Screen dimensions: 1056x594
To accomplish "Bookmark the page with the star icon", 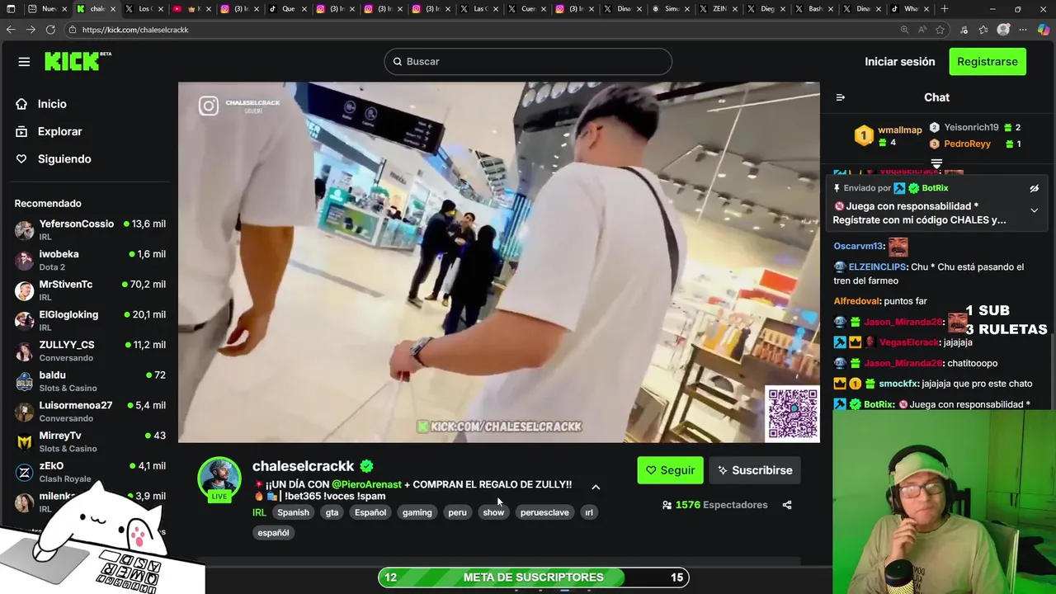I will pos(940,30).
